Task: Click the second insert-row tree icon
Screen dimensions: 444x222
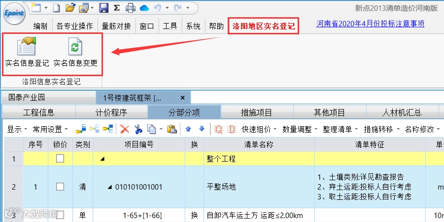Action: [94, 129]
